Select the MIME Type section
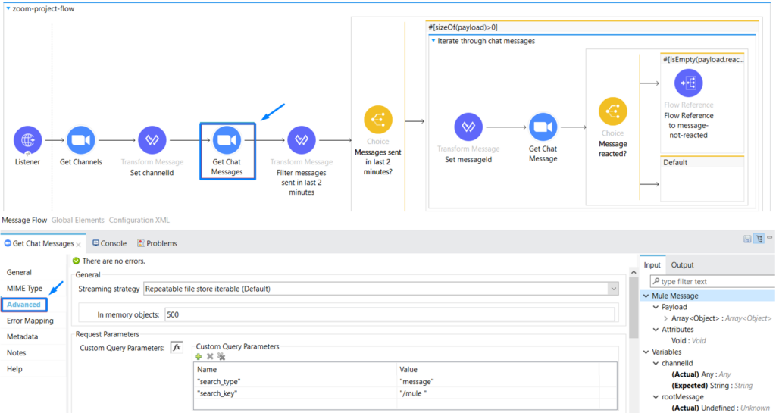 point(24,288)
